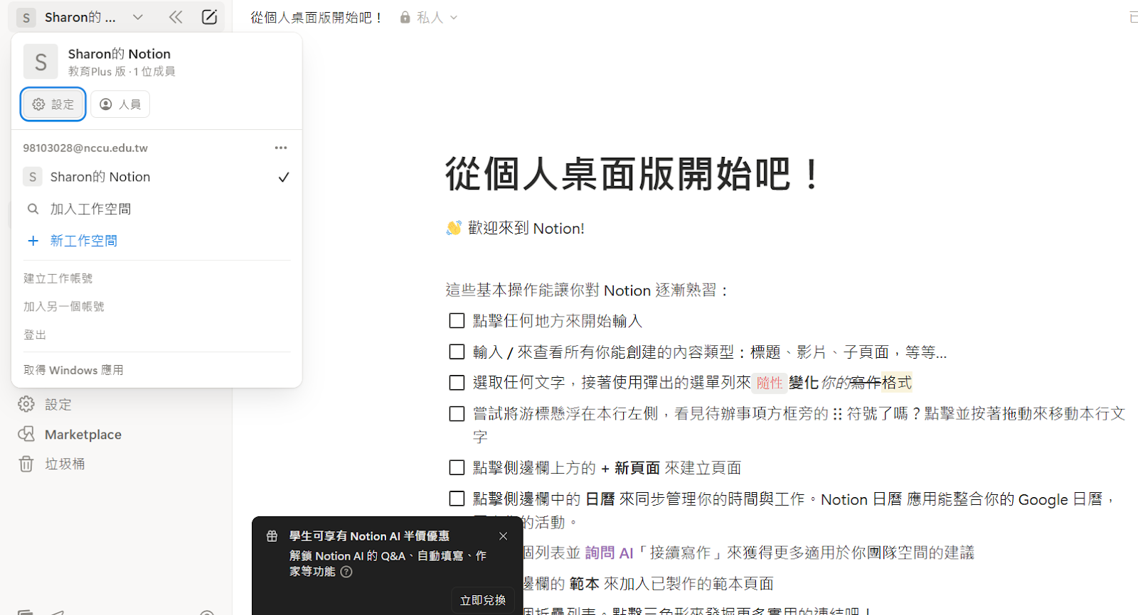Tick the checkbox for 選取任何文字 item
Screen dimensions: 1138x615
457,383
